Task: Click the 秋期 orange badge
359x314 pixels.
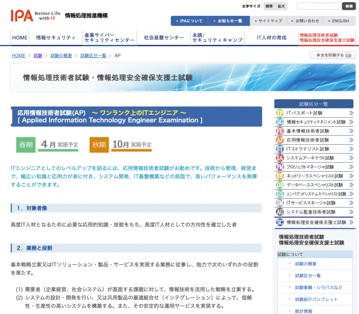Action: click(99, 145)
